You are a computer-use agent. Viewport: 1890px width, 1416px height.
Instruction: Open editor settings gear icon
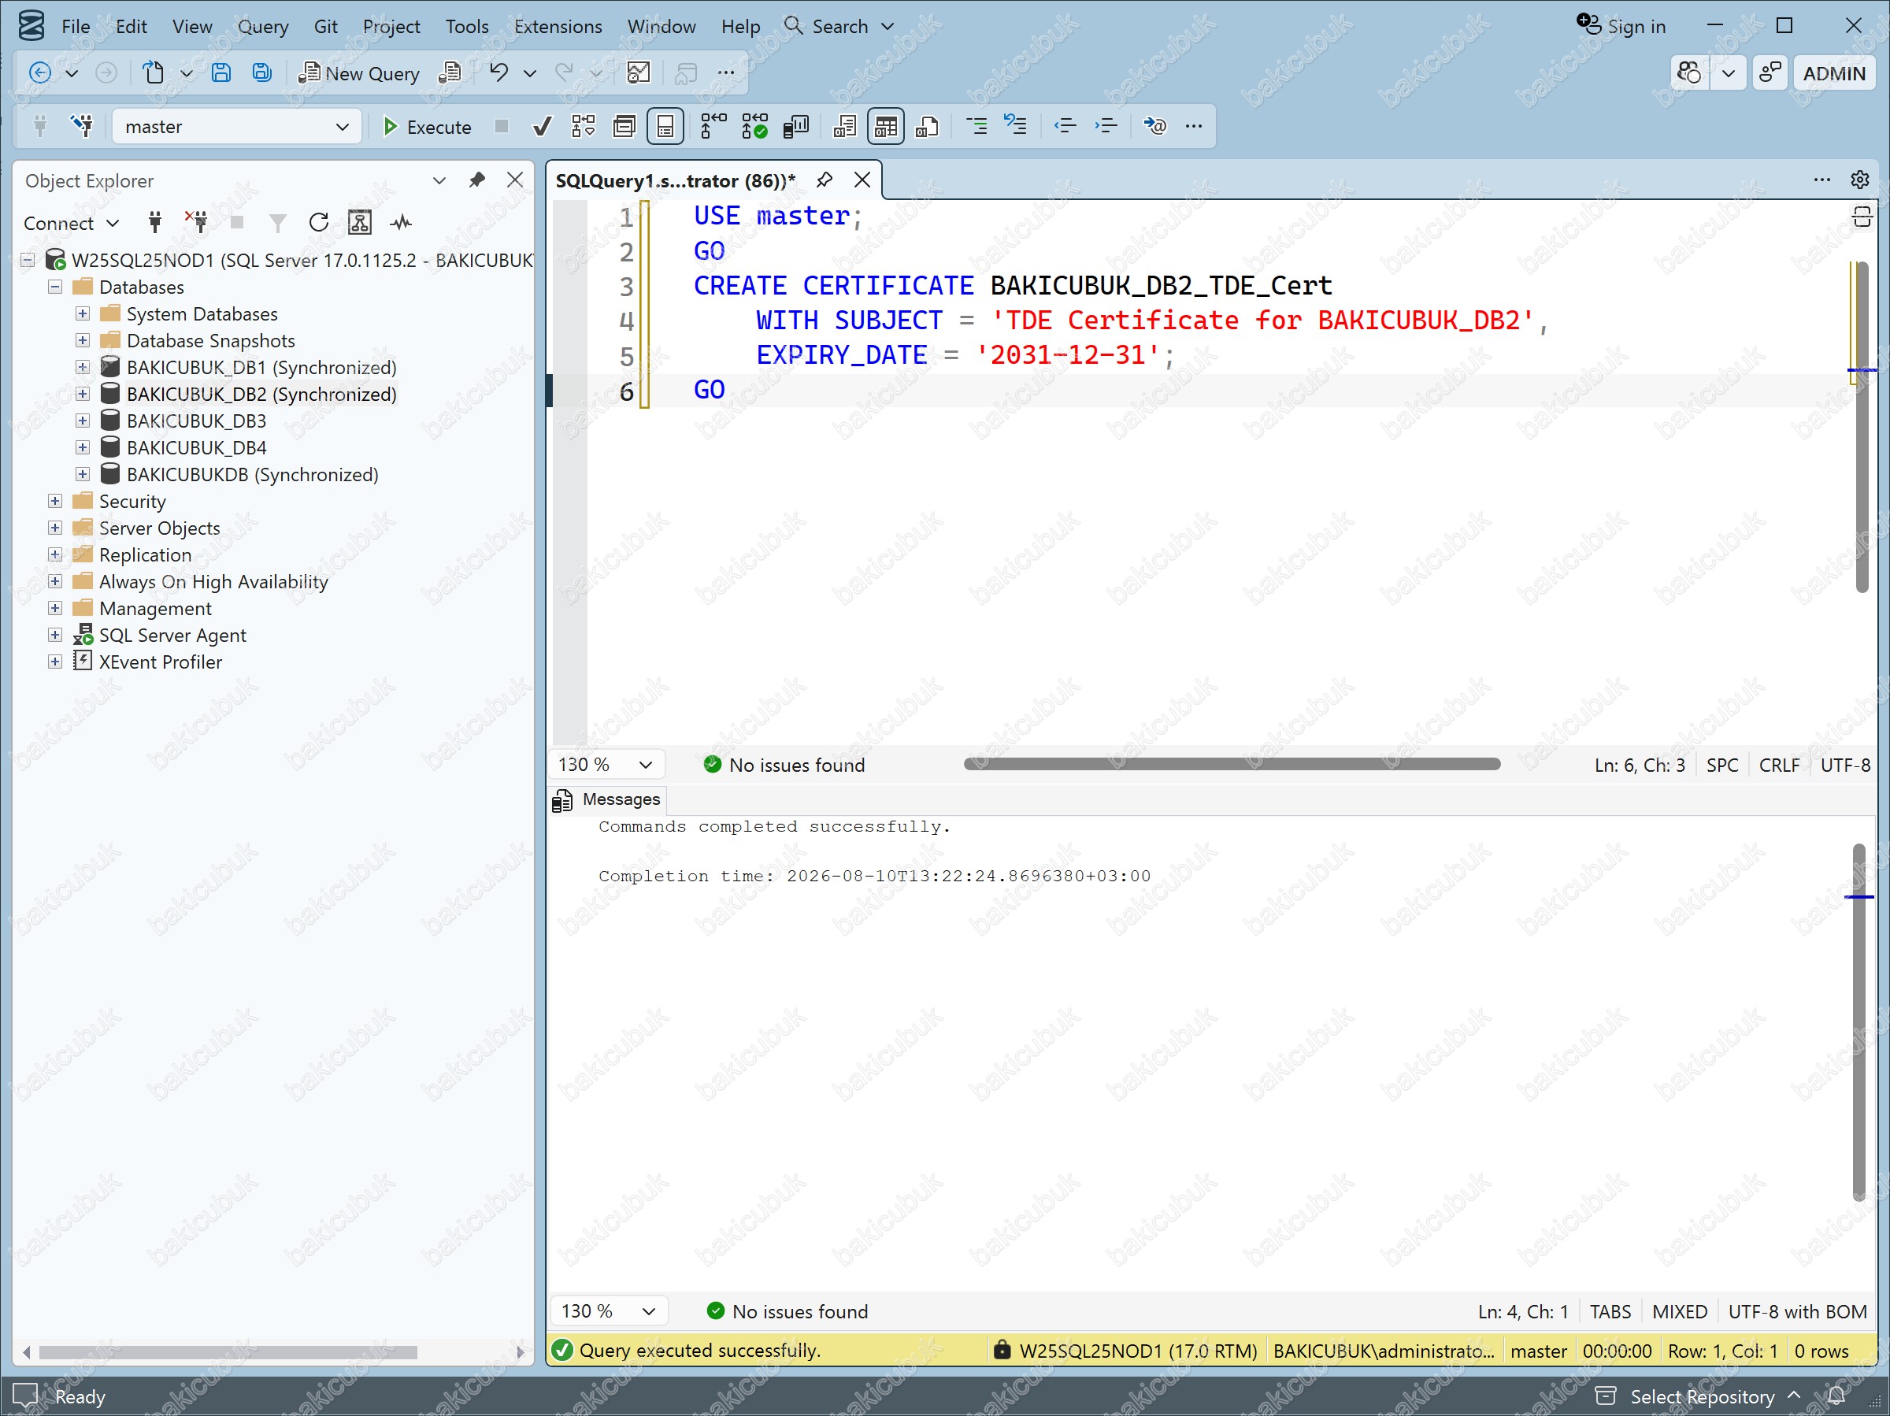pos(1859,180)
